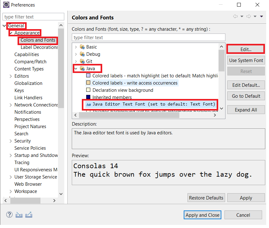Open the Label Decorations page
Screen dimensions: 269x228
pyautogui.click(x=39, y=47)
